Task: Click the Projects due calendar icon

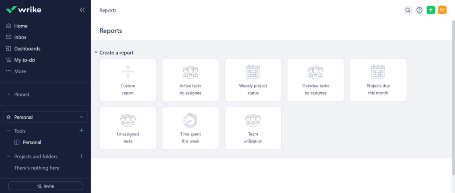Action: point(378,72)
